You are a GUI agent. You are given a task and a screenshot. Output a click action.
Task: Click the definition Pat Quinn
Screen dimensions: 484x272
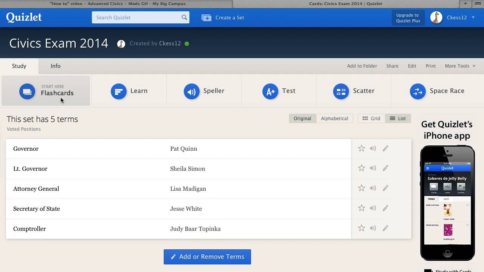coord(183,149)
